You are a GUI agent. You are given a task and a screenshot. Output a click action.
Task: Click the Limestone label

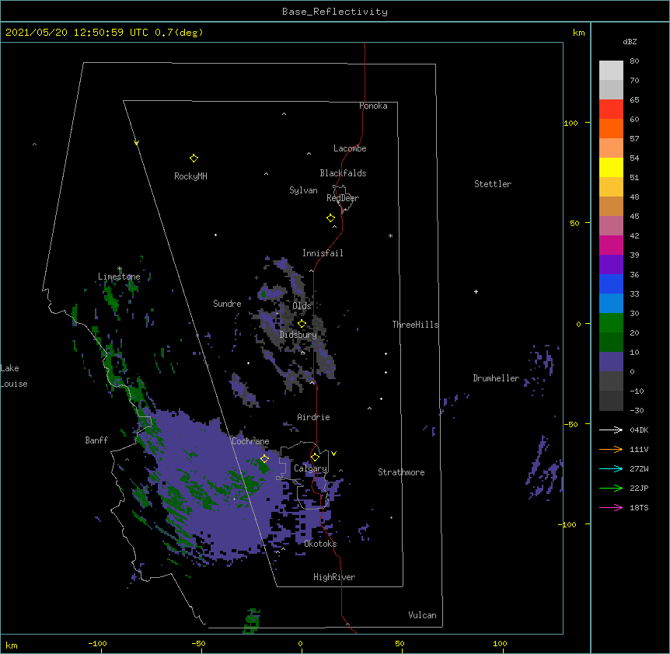click(119, 277)
